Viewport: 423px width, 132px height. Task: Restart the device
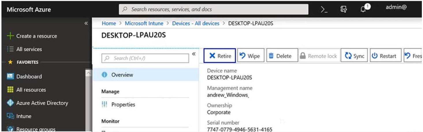[386, 55]
